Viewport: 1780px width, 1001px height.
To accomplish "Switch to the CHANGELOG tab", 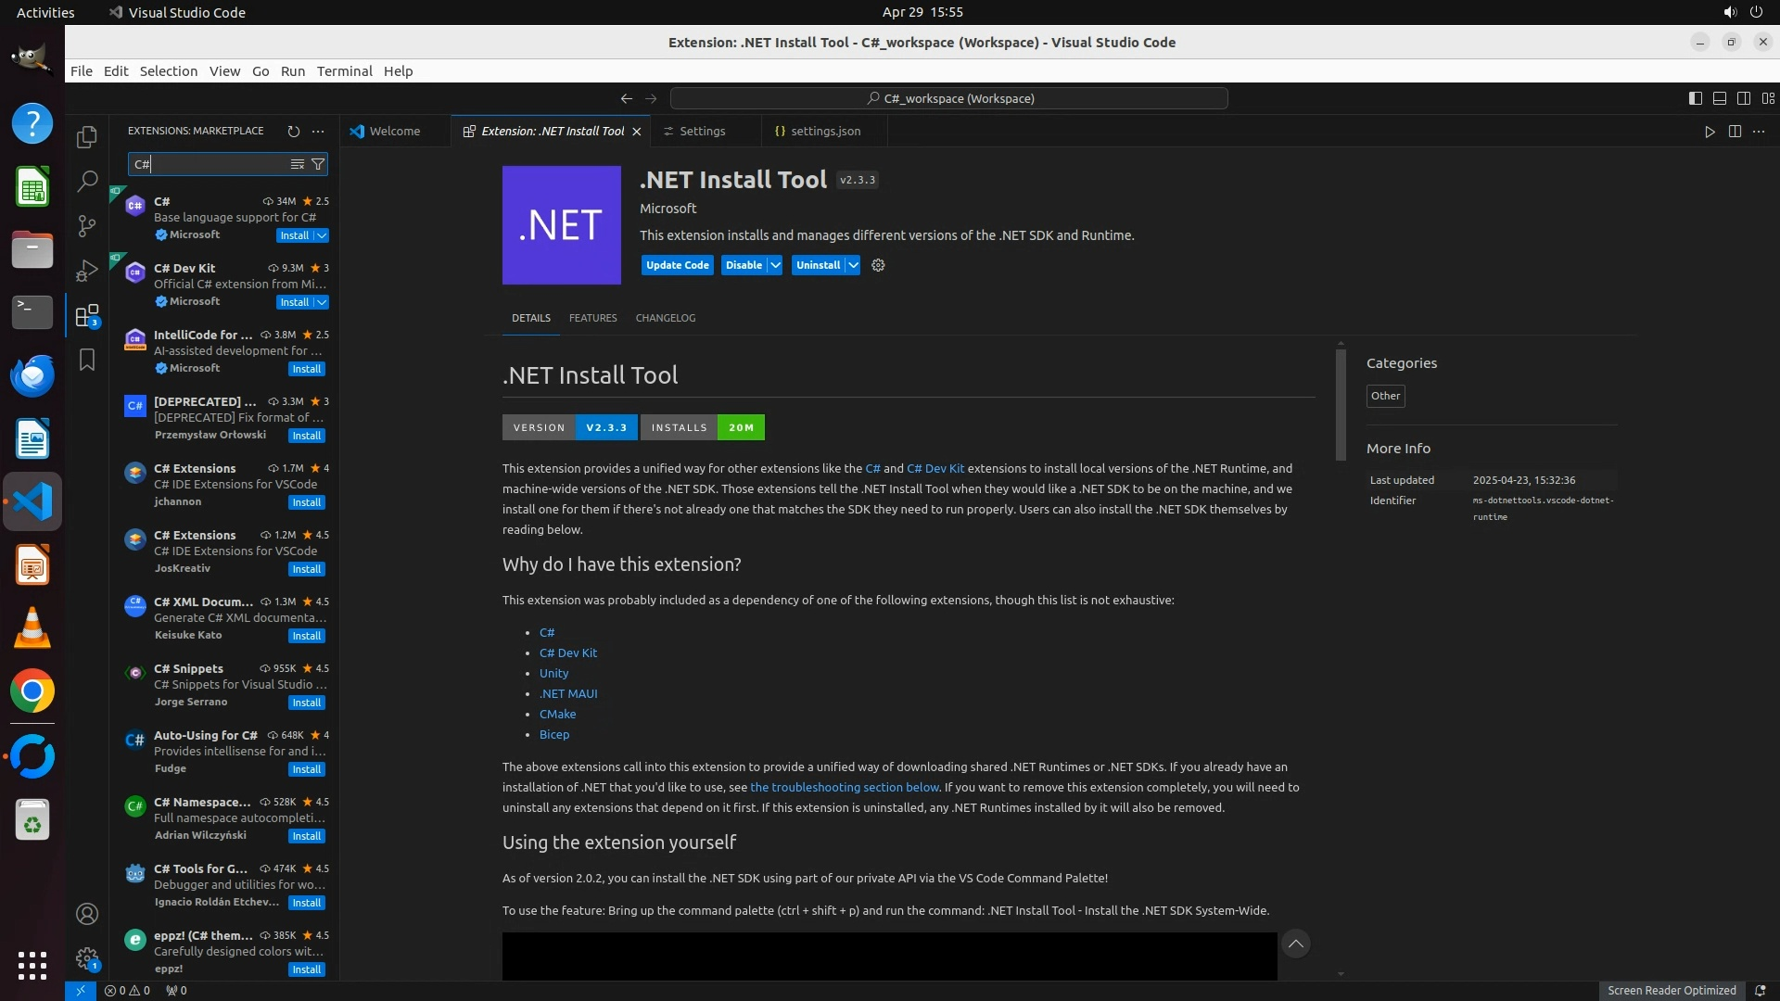I will (665, 318).
